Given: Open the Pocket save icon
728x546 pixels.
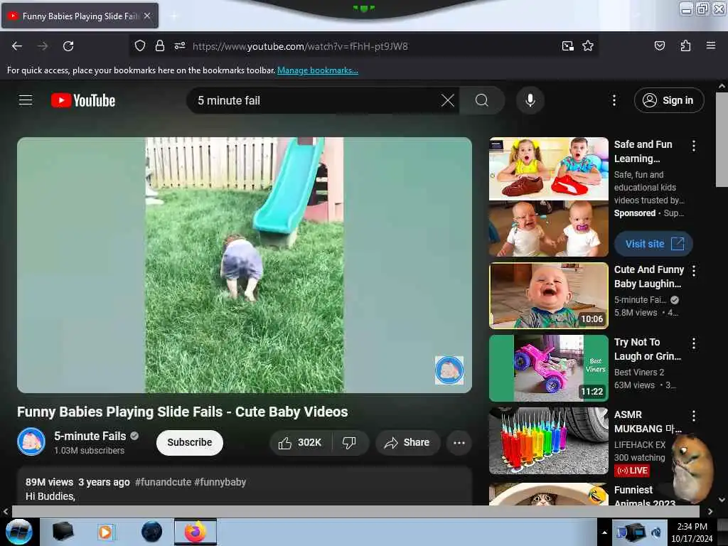Looking at the screenshot, I should coord(659,46).
